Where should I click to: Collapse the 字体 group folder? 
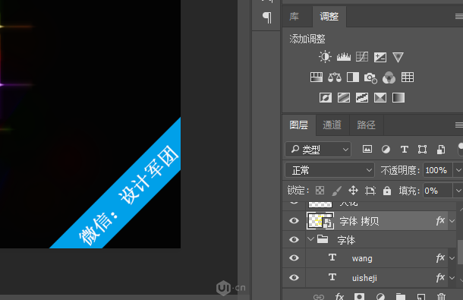pos(310,238)
